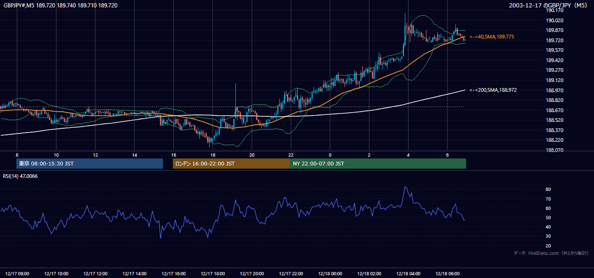The height and width of the screenshot is (278, 594).
Task: Click the RSI(14) 47.0066 indicator label
Action: (20, 176)
